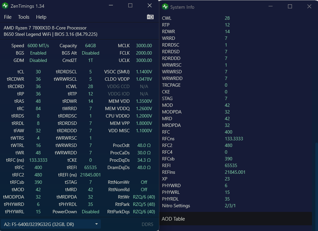
Task: Select the tCL value 30
Action: [x=38, y=72]
